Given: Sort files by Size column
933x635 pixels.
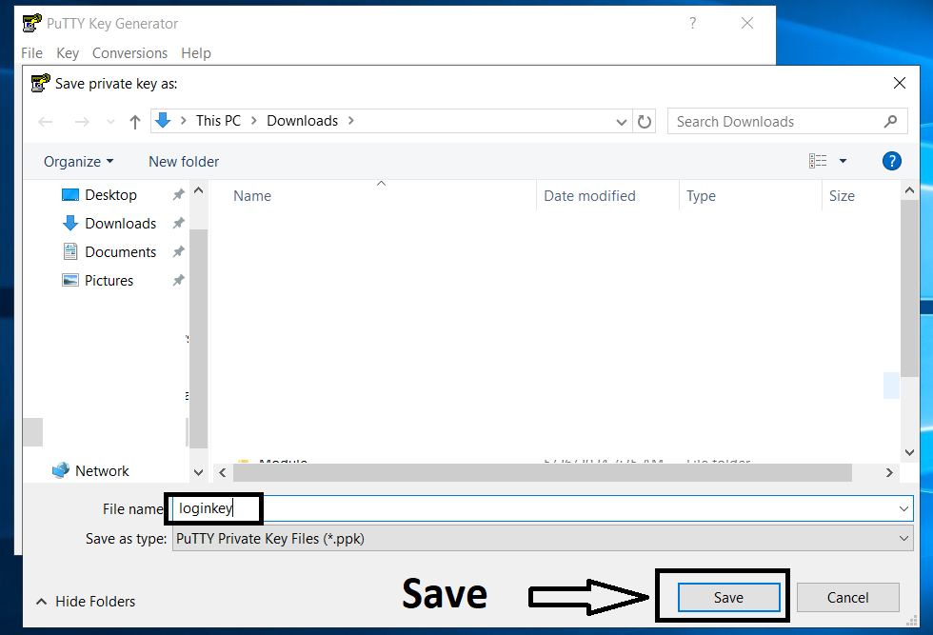Looking at the screenshot, I should (x=842, y=196).
